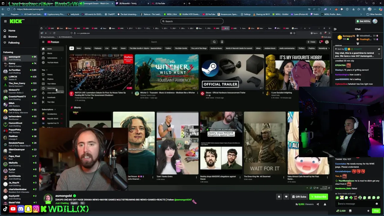The image size is (384, 216).
Task: Open Someguy78 in the gift leaderboard
Action: [347, 37]
